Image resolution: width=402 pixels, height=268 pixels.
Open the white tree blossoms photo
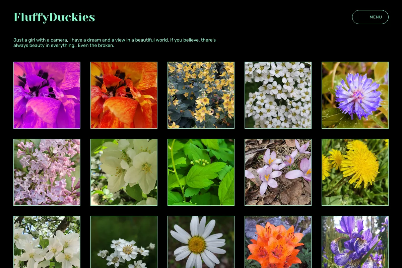(47, 242)
